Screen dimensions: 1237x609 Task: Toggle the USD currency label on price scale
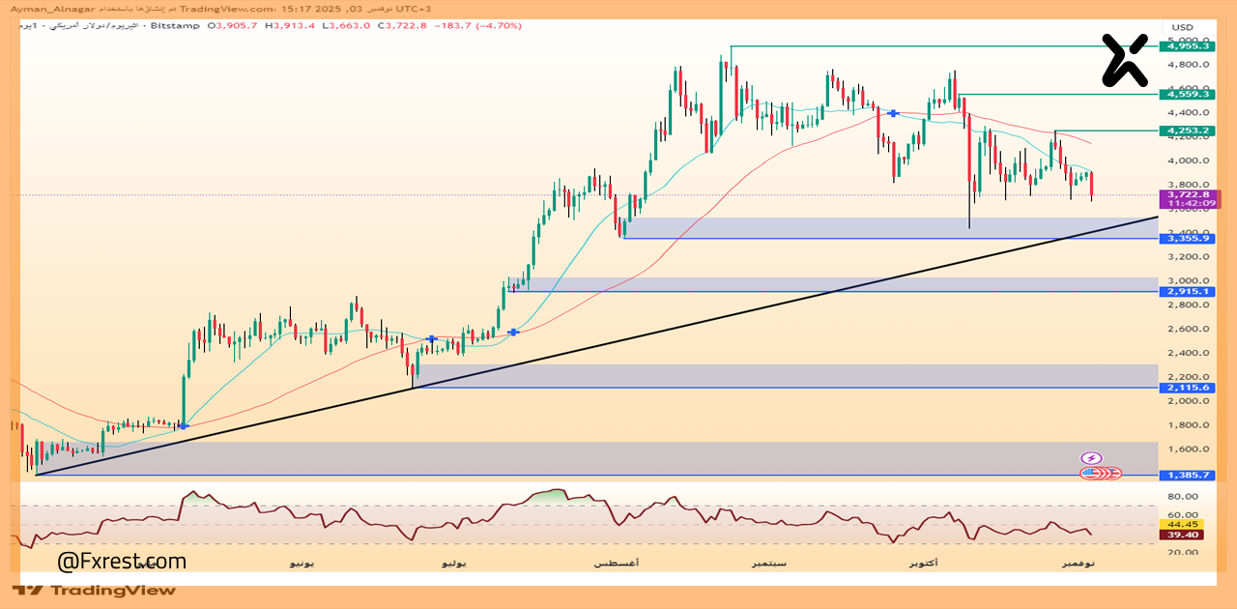pyautogui.click(x=1184, y=29)
